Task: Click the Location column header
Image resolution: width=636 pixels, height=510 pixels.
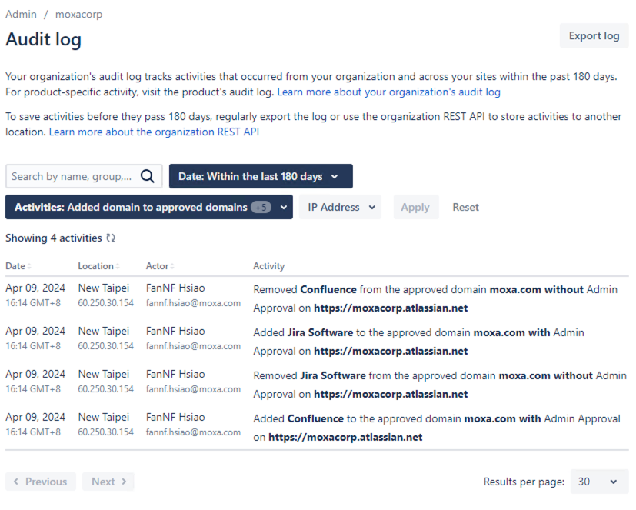Action: pyautogui.click(x=95, y=266)
